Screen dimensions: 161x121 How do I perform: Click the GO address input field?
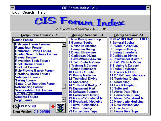34,106
